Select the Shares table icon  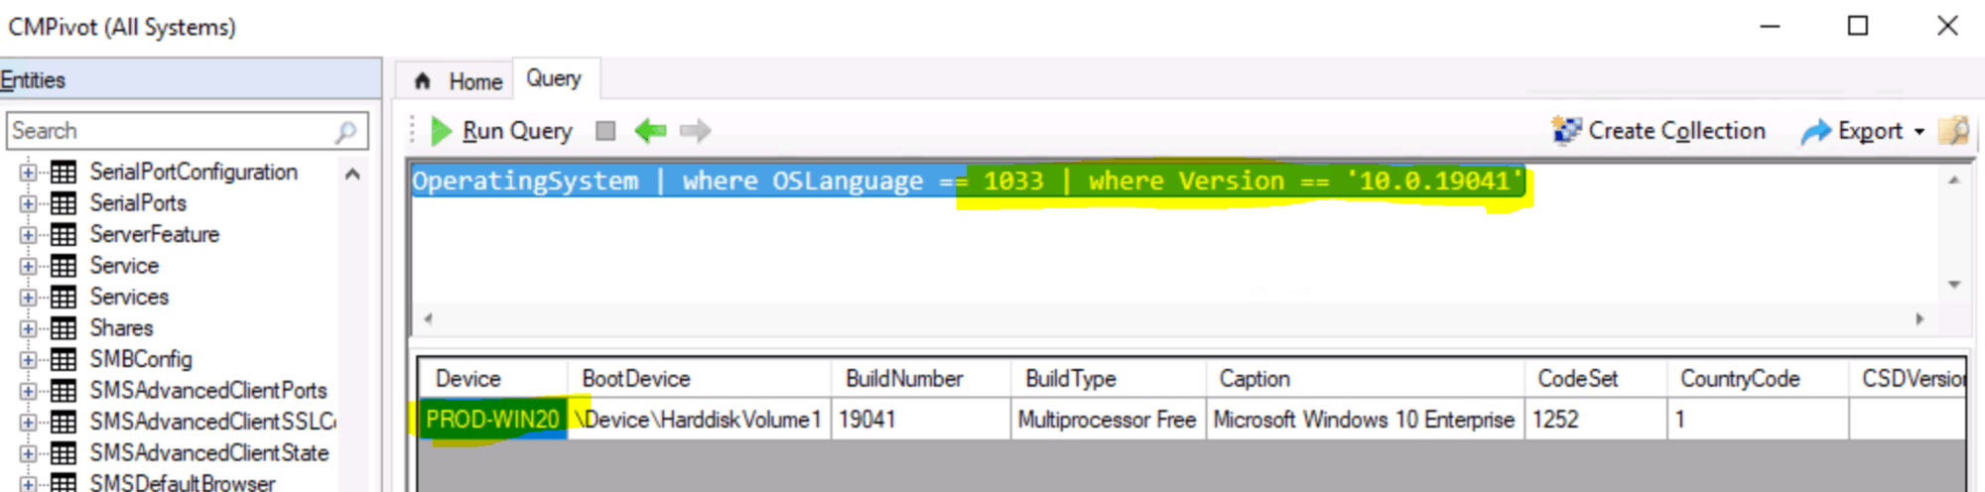tap(64, 328)
